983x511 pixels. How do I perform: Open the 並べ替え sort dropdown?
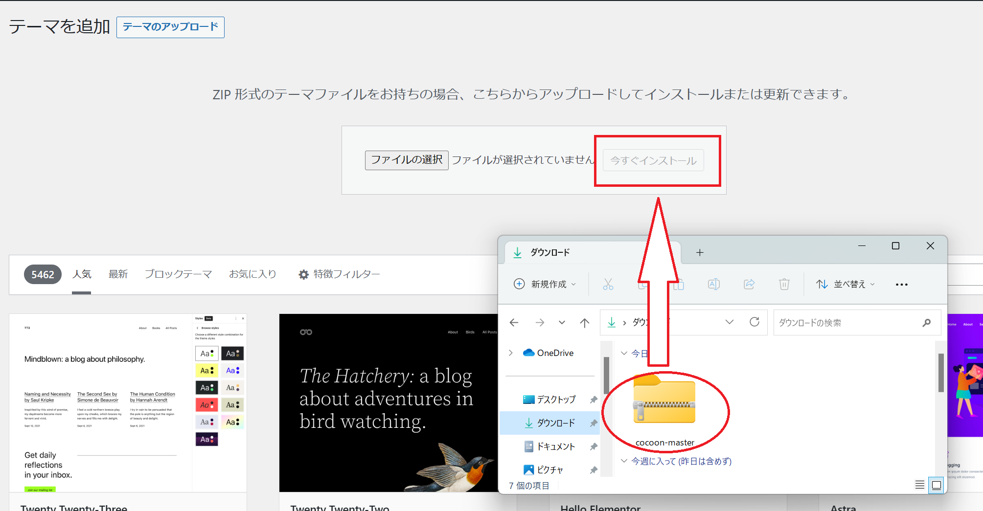(x=845, y=284)
